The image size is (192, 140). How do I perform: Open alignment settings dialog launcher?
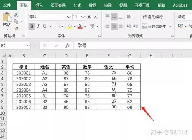(x=172, y=36)
